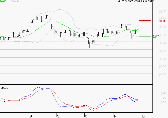The height and width of the screenshot is (118, 168).
Task: Click the O month marker on time axis
Action: 86,116
